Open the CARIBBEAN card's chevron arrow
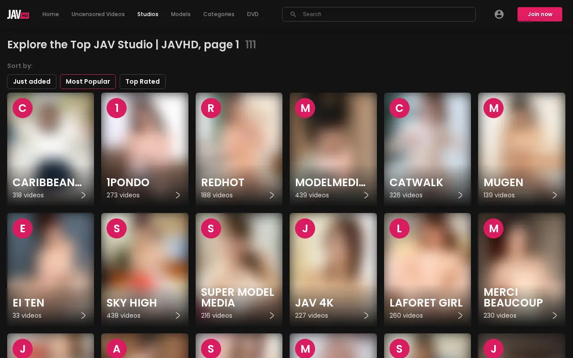The width and height of the screenshot is (573, 358). coord(83,195)
